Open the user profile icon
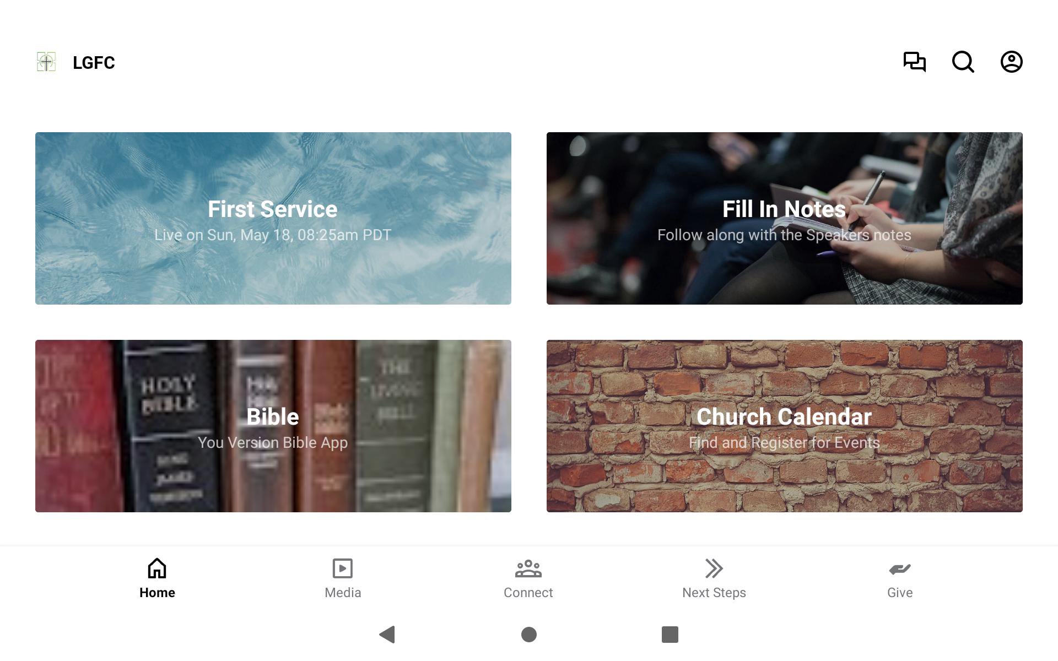The image size is (1058, 661). tap(1012, 62)
